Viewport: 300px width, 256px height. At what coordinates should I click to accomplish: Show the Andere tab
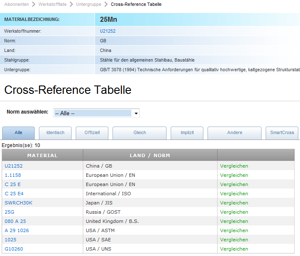pos(234,133)
